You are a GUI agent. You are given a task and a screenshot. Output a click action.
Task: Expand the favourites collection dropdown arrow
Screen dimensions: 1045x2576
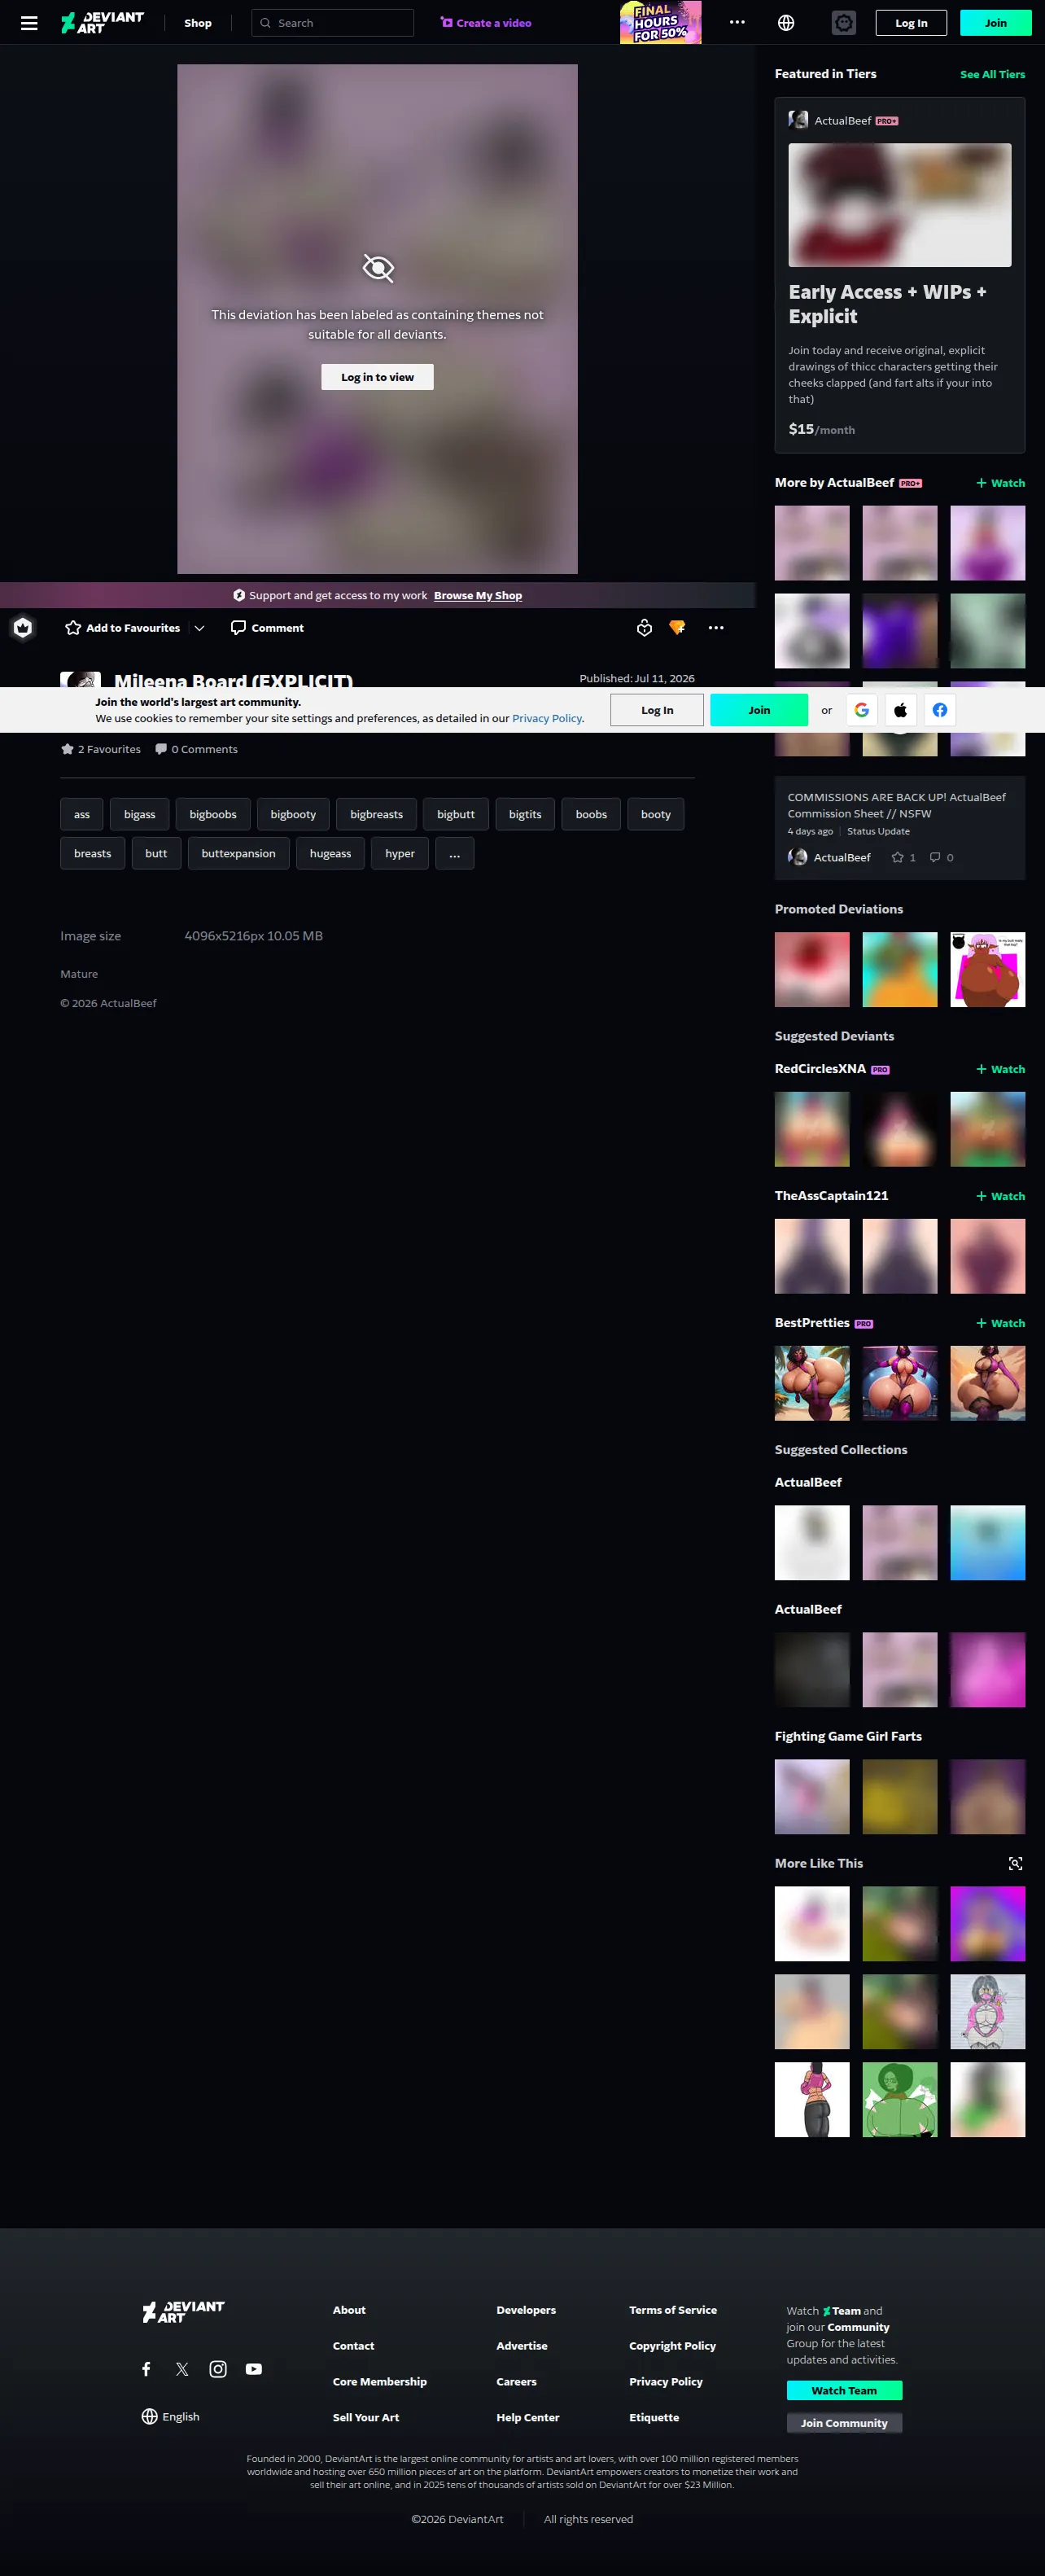coord(199,628)
